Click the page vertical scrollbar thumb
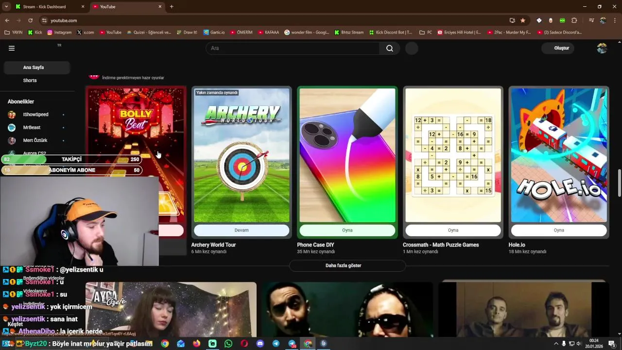 click(x=619, y=183)
